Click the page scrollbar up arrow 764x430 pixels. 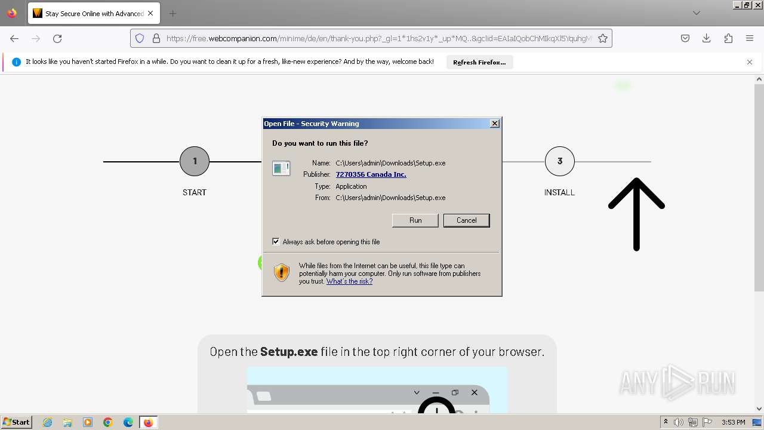coord(759,79)
